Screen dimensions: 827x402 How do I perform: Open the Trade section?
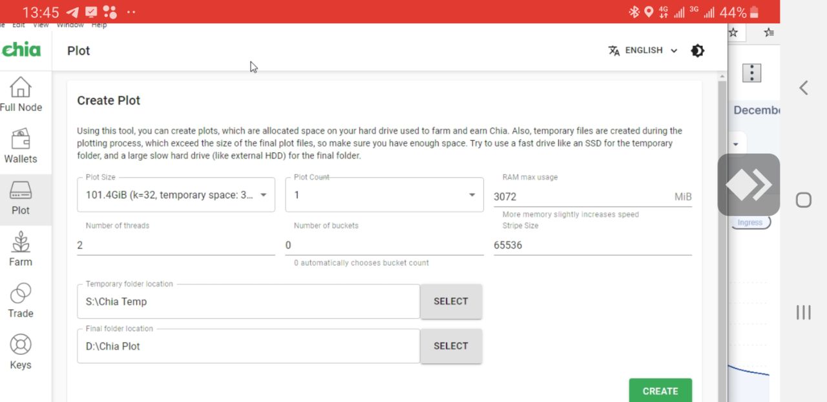click(21, 302)
